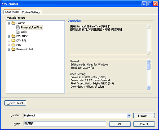Screen dimensions: 159x130
Task: Click the 'Frame rate: 29.97 frames/second' line
Action: (90, 80)
